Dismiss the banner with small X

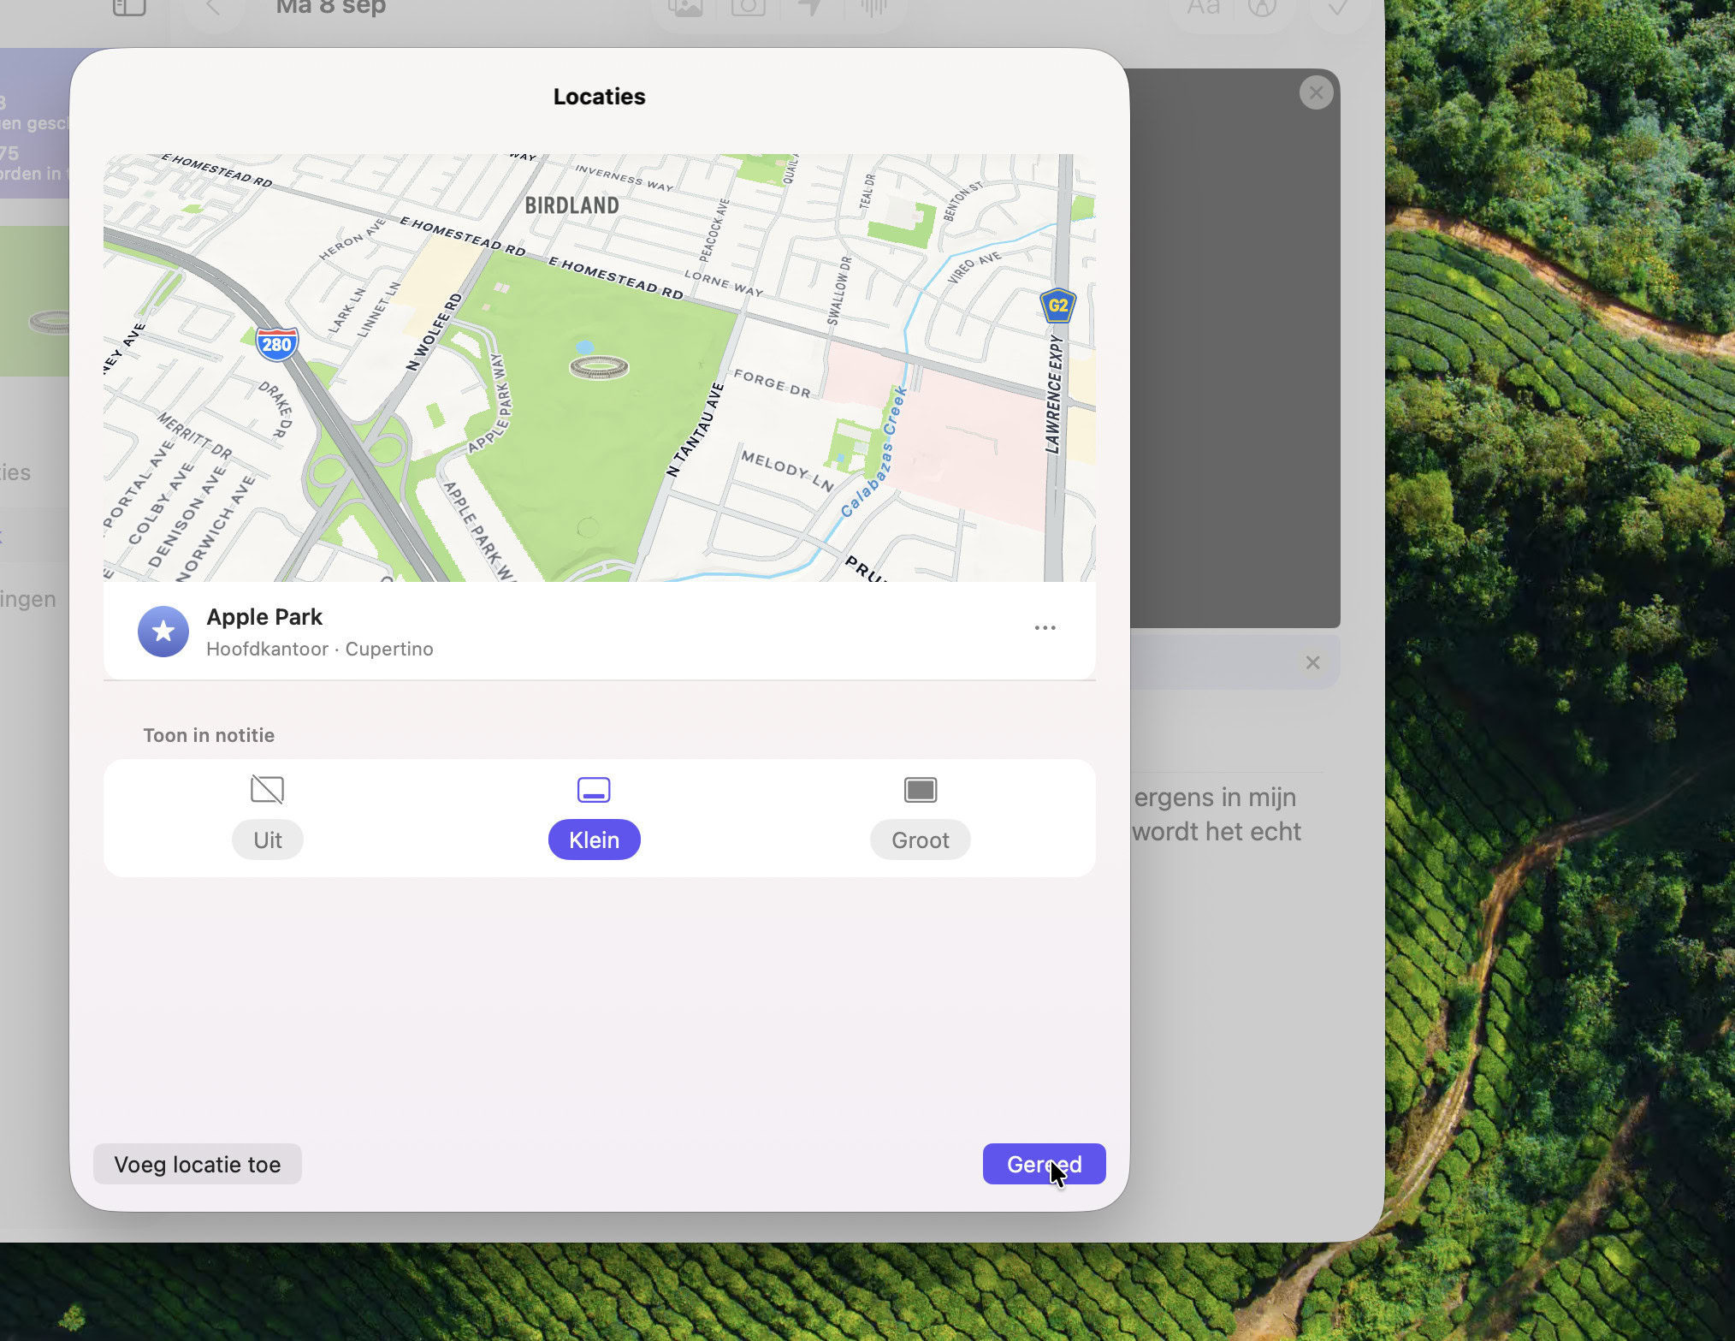1312,662
